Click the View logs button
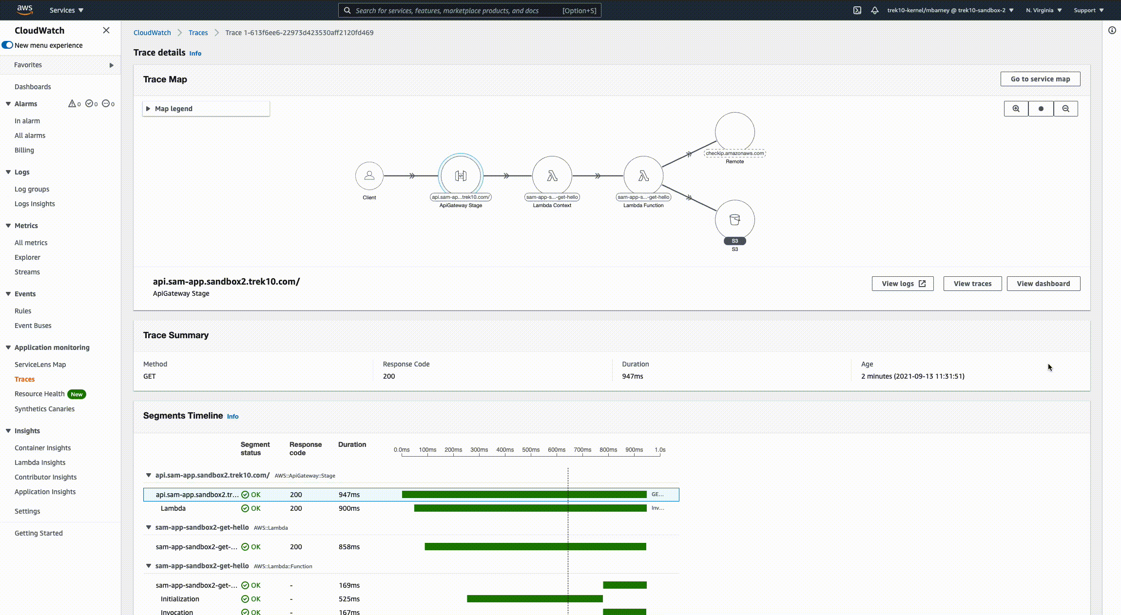The width and height of the screenshot is (1121, 615). coord(902,284)
